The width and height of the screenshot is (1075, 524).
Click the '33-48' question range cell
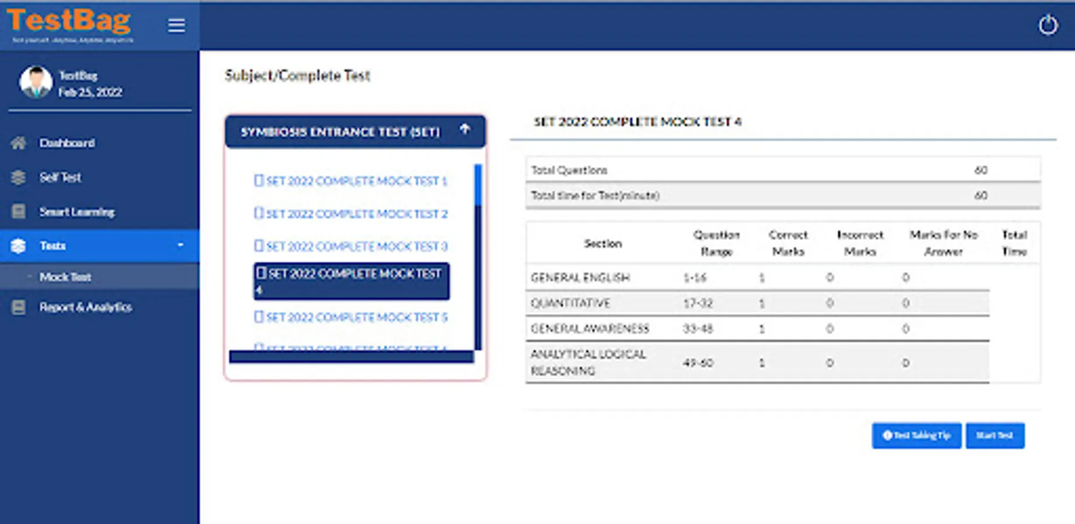698,329
